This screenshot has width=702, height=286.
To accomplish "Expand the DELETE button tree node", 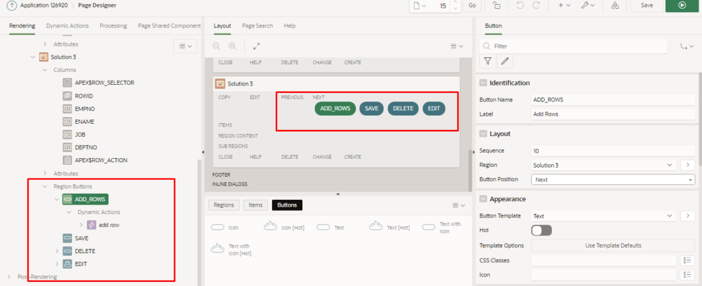I will (x=57, y=251).
